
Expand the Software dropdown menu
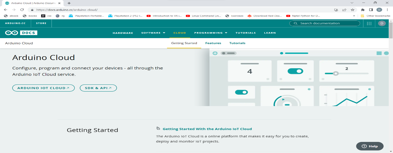[x=153, y=33]
